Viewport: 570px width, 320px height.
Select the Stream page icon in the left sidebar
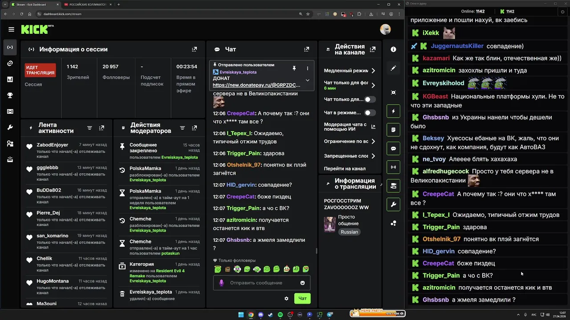(10, 47)
